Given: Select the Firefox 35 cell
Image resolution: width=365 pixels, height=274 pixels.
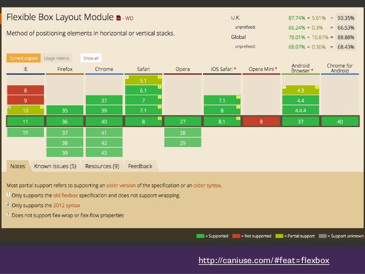Looking at the screenshot, I should click(65, 110).
